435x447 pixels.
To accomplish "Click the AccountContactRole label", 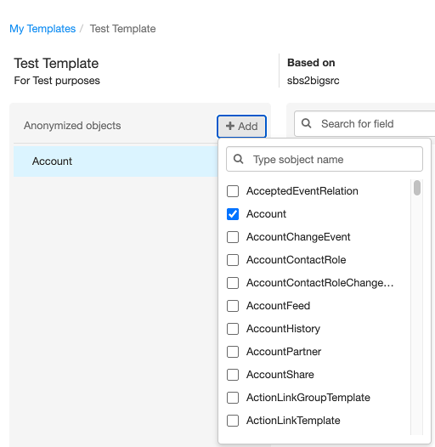I will tap(297, 260).
